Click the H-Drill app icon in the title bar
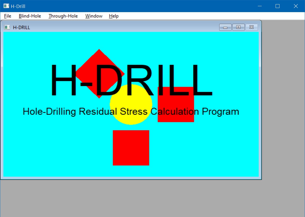This screenshot has height=217, width=305. coord(6,6)
